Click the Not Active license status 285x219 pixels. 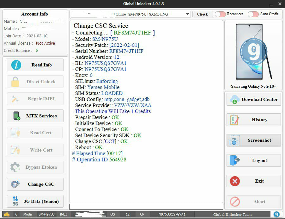45,43
